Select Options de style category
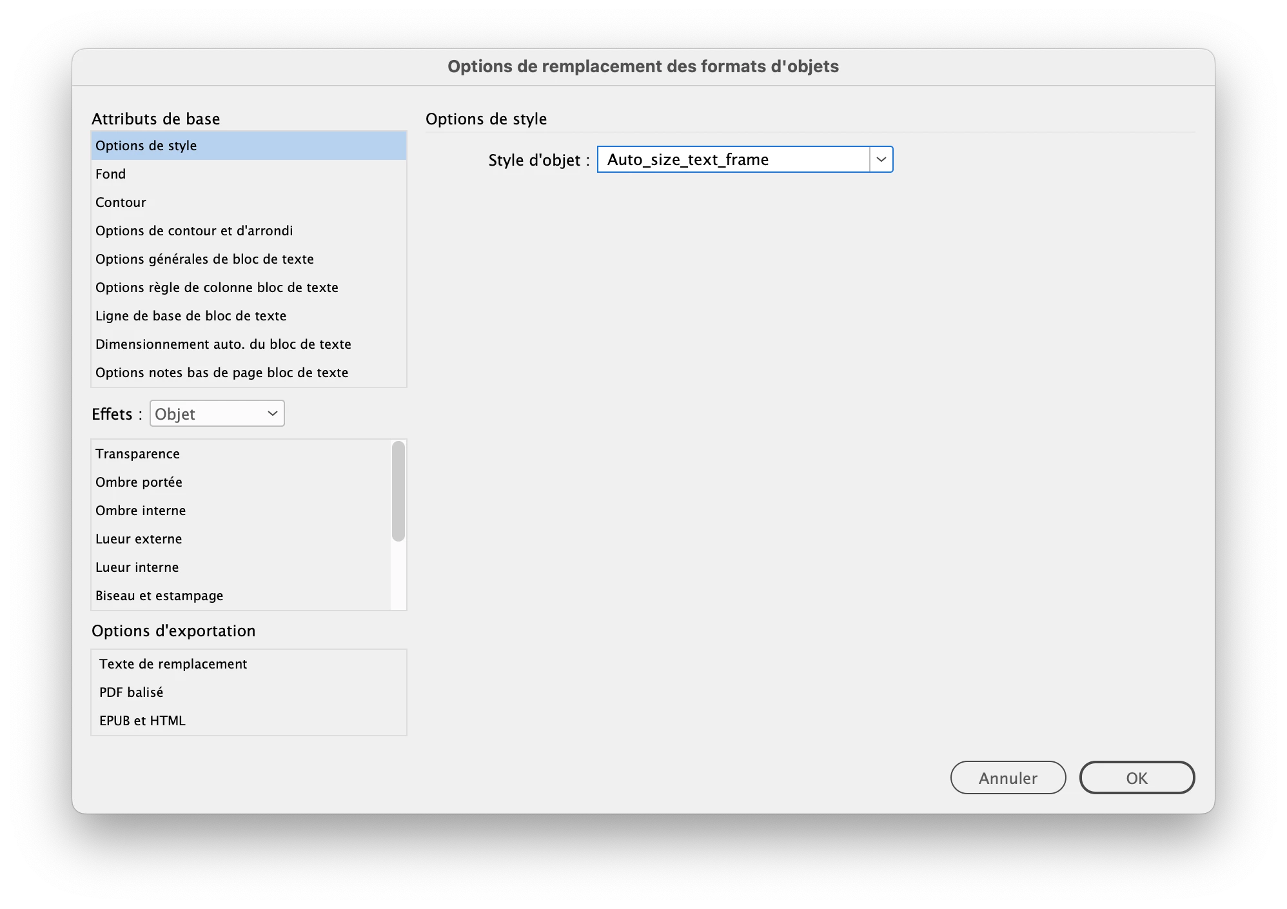The width and height of the screenshot is (1287, 909). coord(146,146)
